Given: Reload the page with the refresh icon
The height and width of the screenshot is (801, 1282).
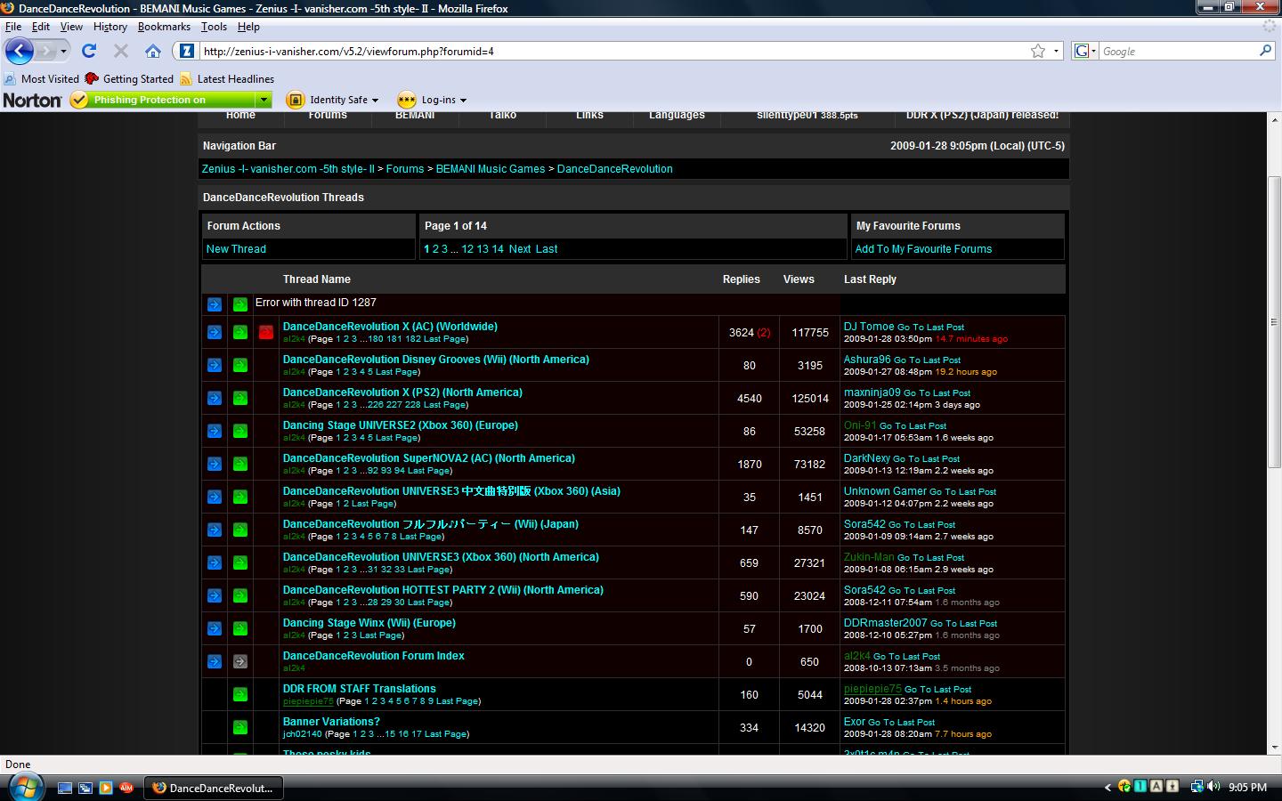Looking at the screenshot, I should [x=89, y=51].
